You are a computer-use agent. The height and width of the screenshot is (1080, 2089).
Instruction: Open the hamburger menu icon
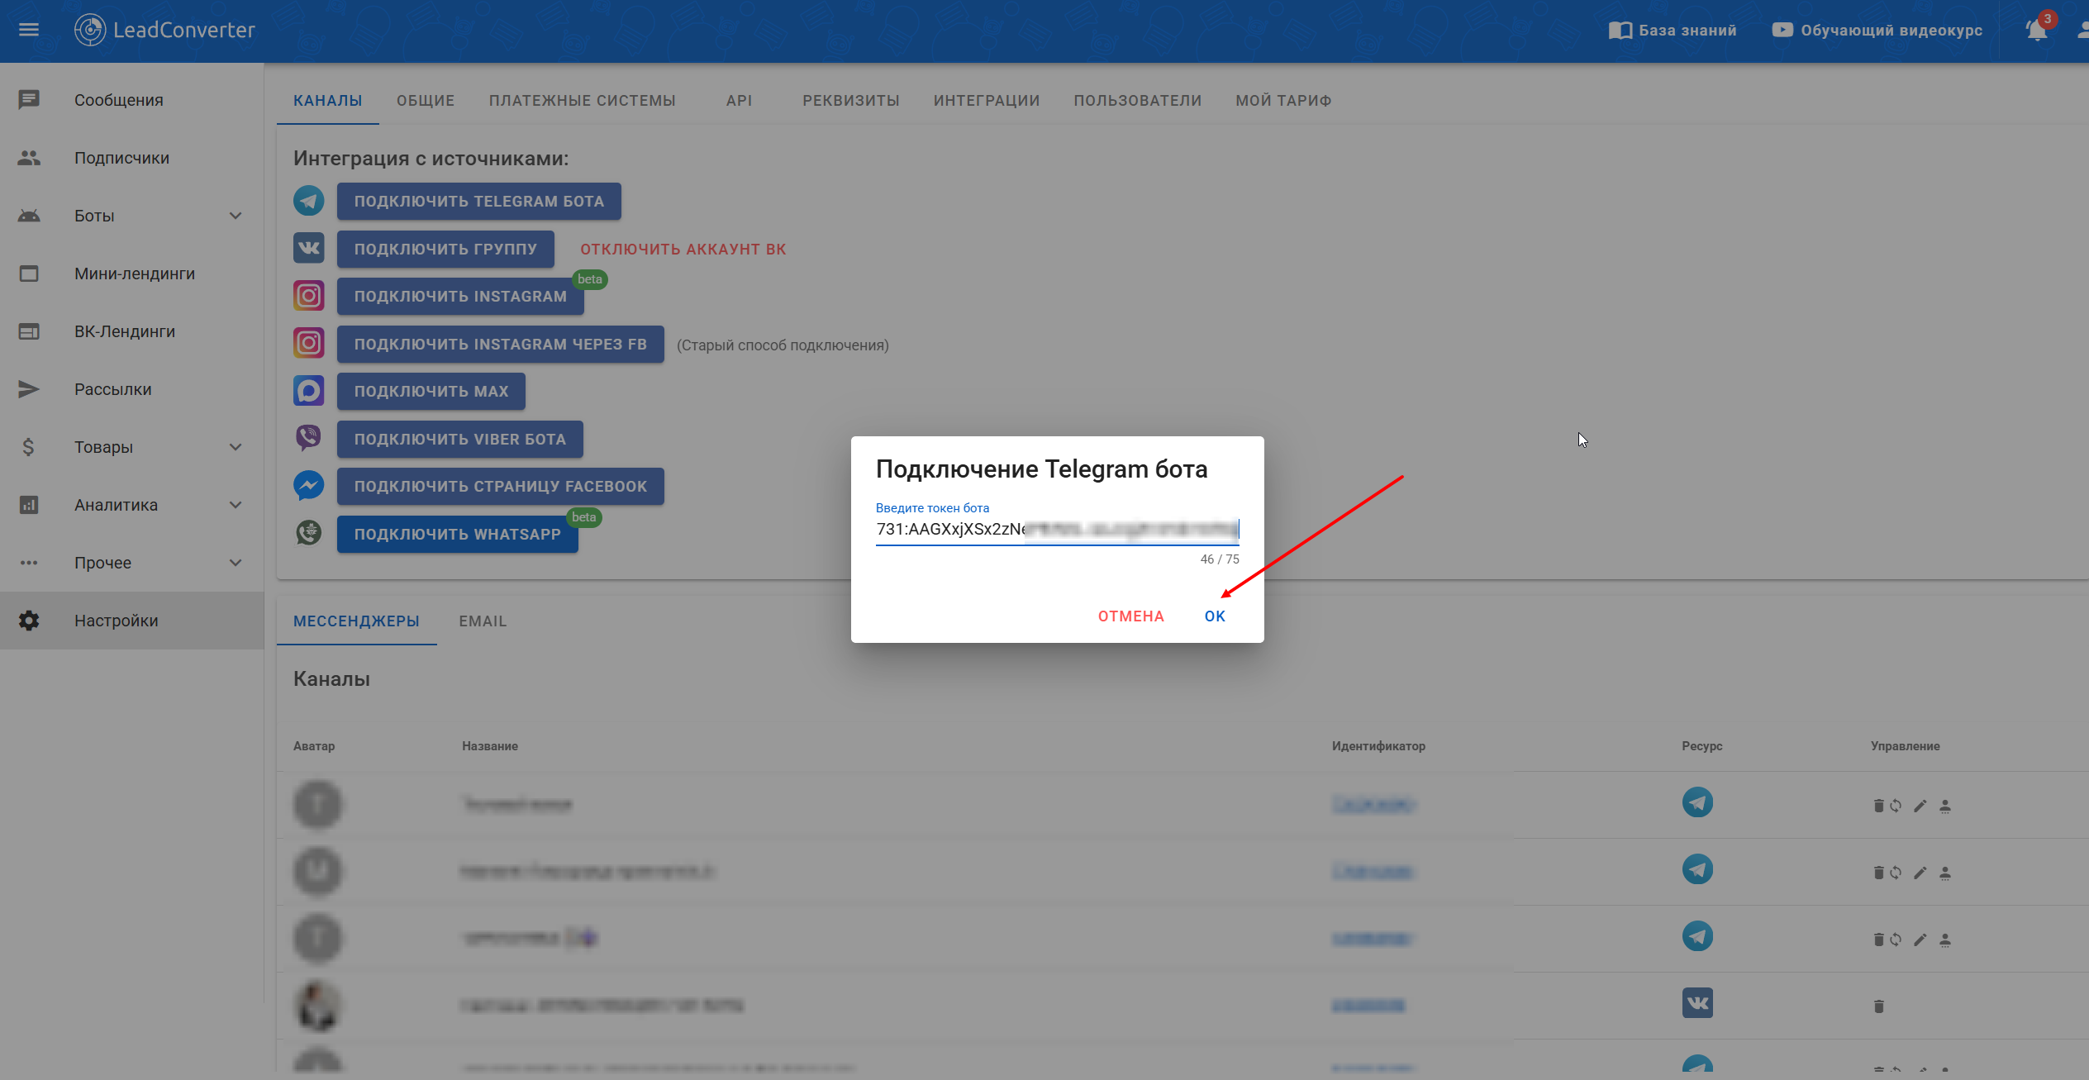(x=29, y=30)
